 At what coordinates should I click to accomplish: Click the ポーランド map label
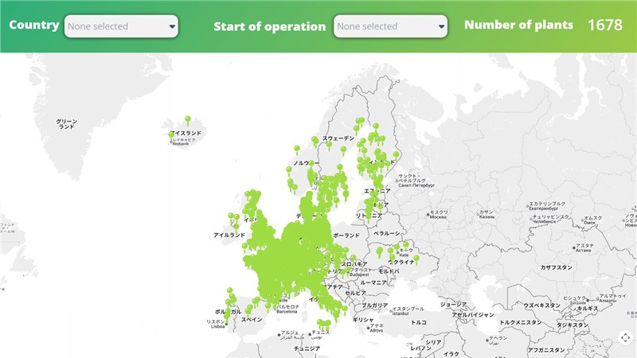point(346,235)
